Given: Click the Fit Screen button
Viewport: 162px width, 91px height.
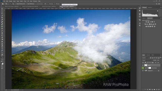Looking at the screenshot, I should click(x=51, y=4).
